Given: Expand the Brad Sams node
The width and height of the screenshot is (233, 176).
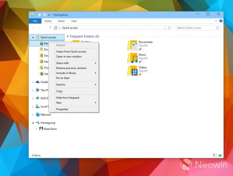Looking at the screenshot, I should 37,129.
